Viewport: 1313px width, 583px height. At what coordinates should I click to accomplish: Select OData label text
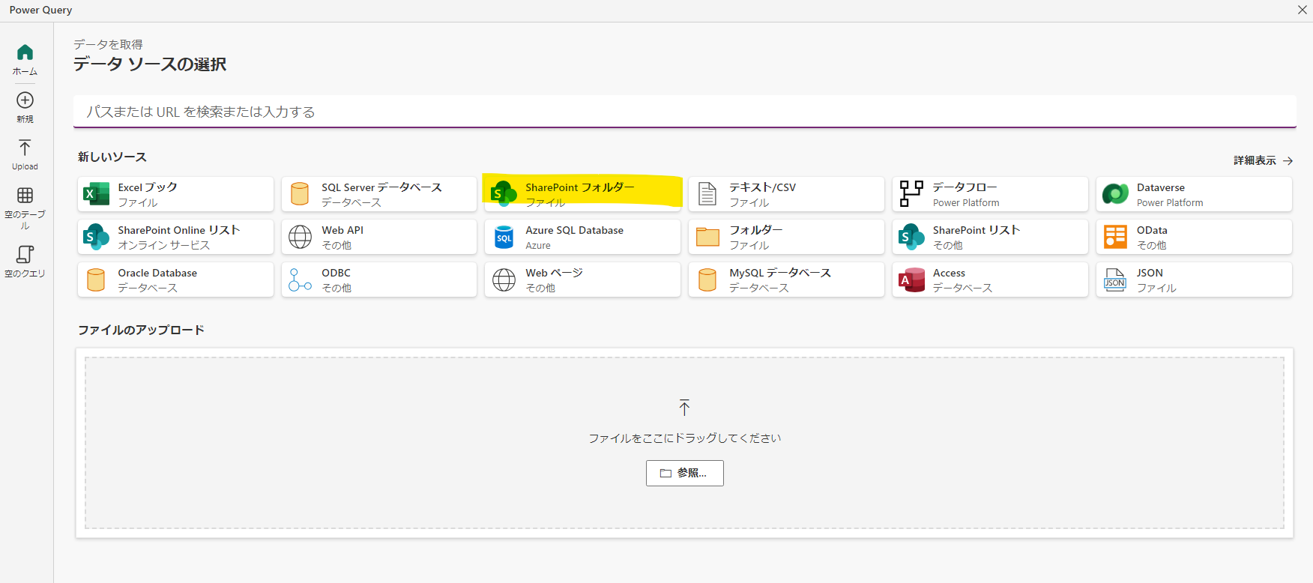pos(1152,230)
